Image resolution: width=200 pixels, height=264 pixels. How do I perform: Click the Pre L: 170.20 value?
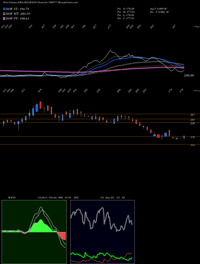click(x=126, y=15)
